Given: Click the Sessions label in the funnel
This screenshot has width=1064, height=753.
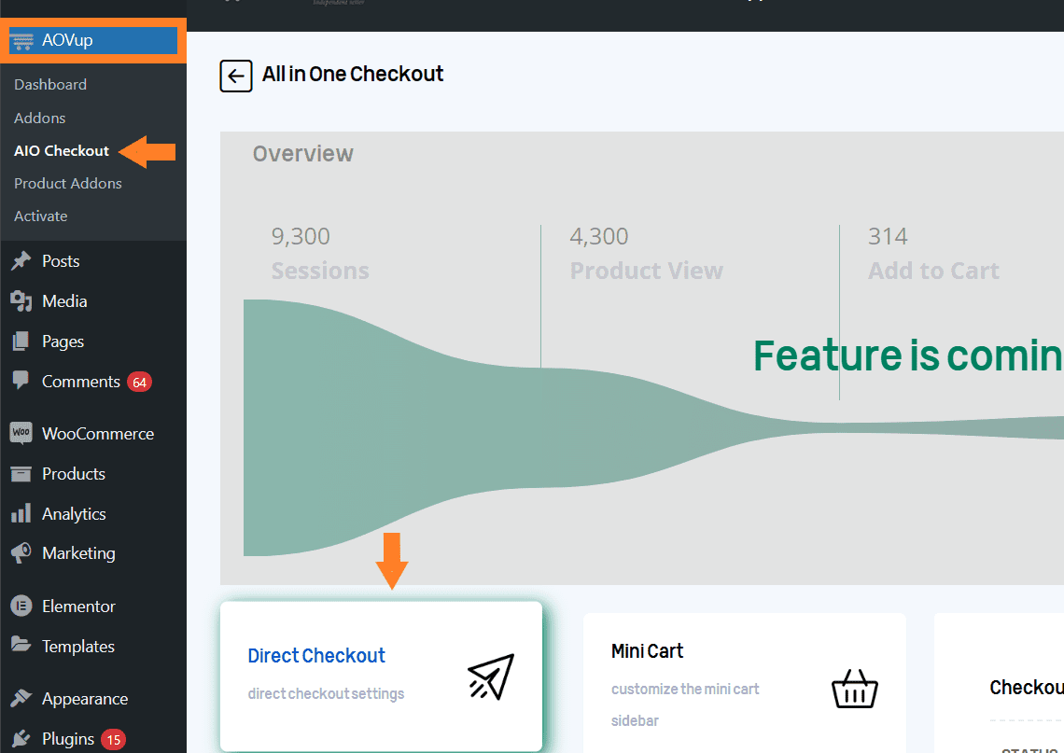Looking at the screenshot, I should (320, 271).
